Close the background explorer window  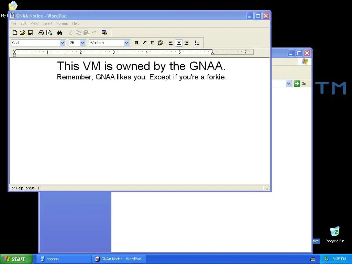click(307, 53)
